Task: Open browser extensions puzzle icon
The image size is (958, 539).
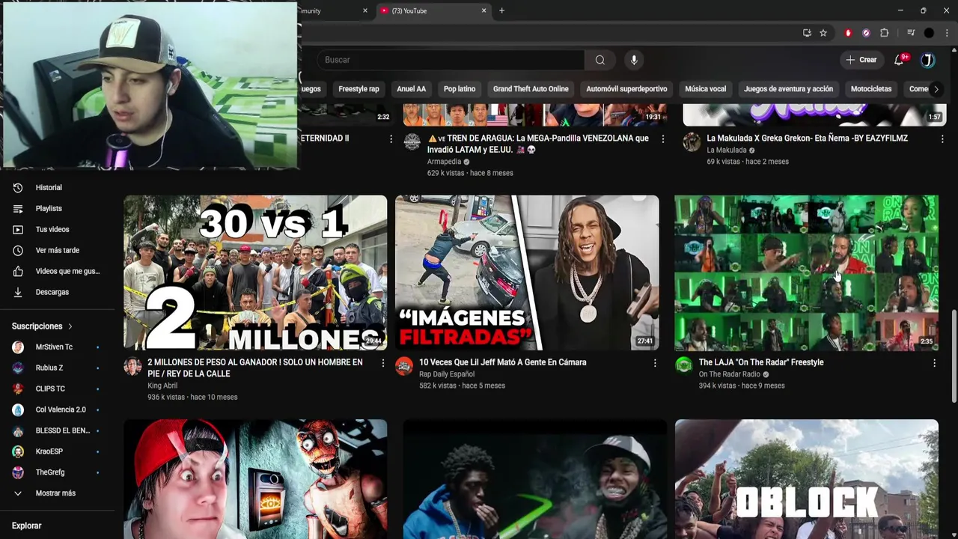Action: 884,33
